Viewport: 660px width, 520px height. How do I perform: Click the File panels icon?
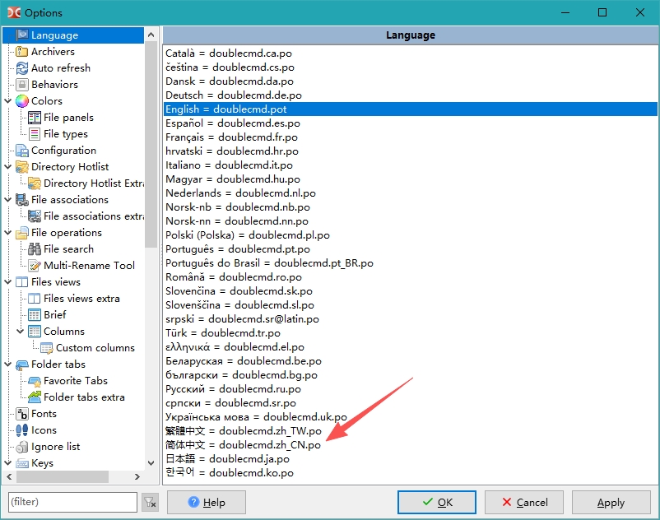[35, 118]
